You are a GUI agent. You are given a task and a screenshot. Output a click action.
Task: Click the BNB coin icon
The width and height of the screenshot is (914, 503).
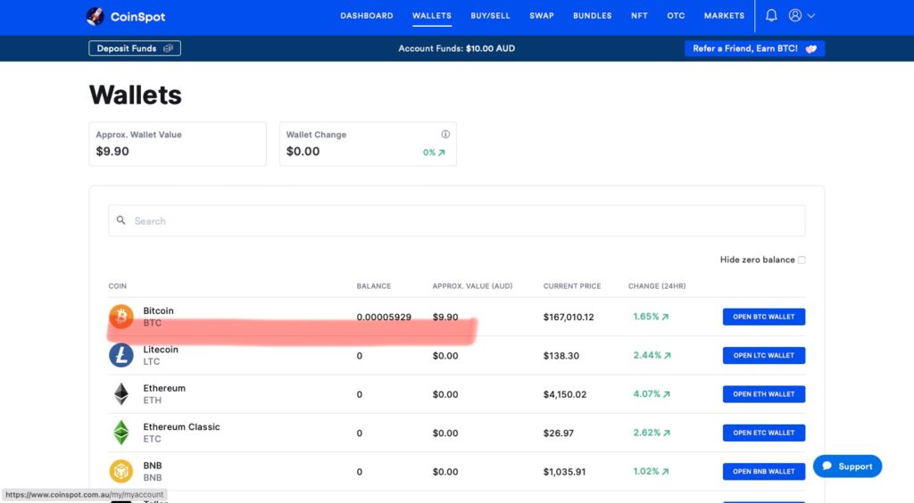(x=121, y=472)
